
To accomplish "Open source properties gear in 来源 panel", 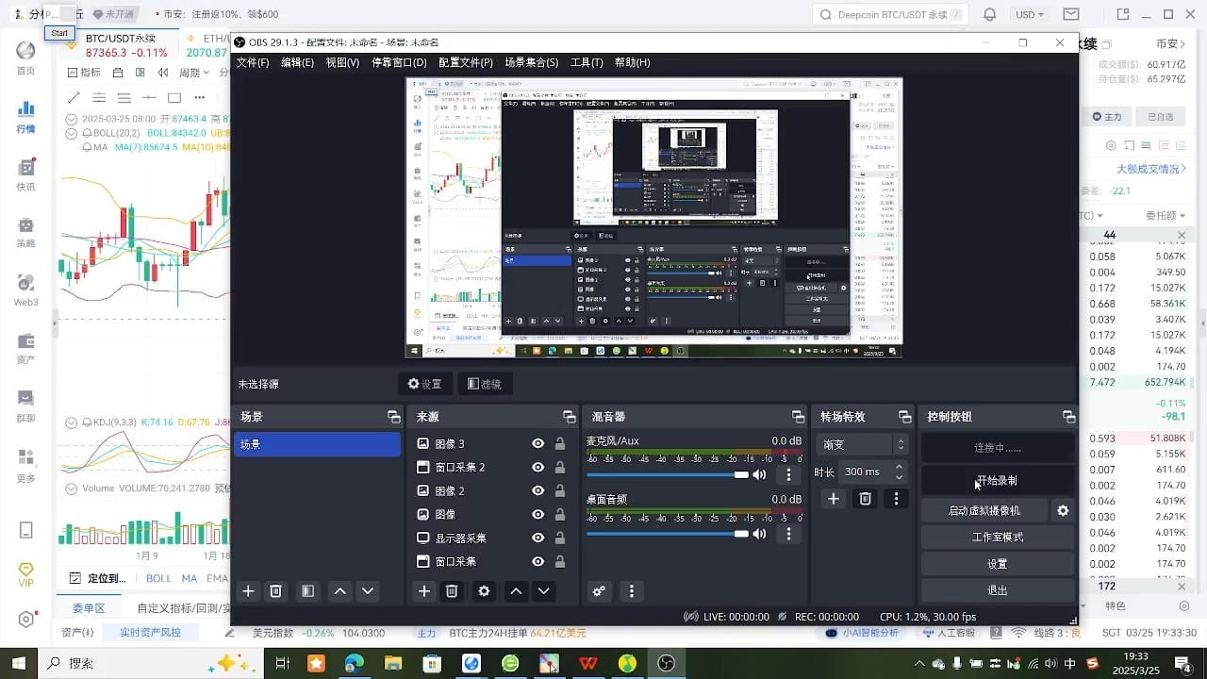I will click(x=484, y=591).
